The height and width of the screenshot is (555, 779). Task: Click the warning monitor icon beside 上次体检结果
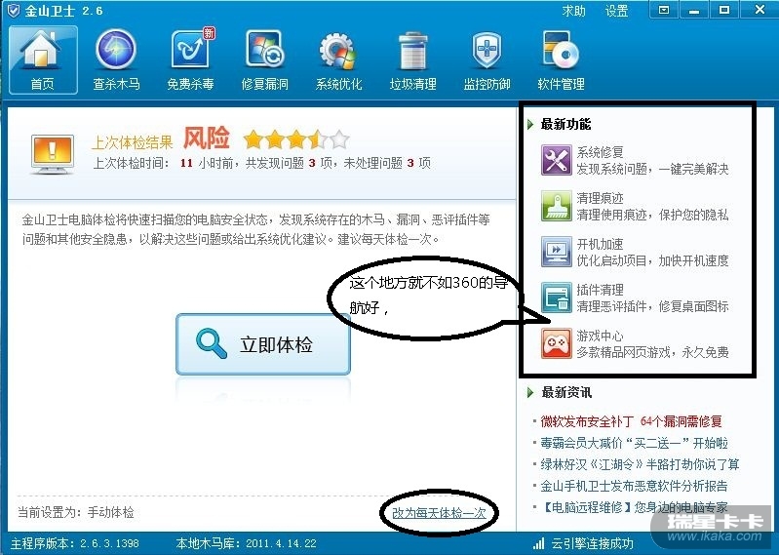pyautogui.click(x=53, y=153)
